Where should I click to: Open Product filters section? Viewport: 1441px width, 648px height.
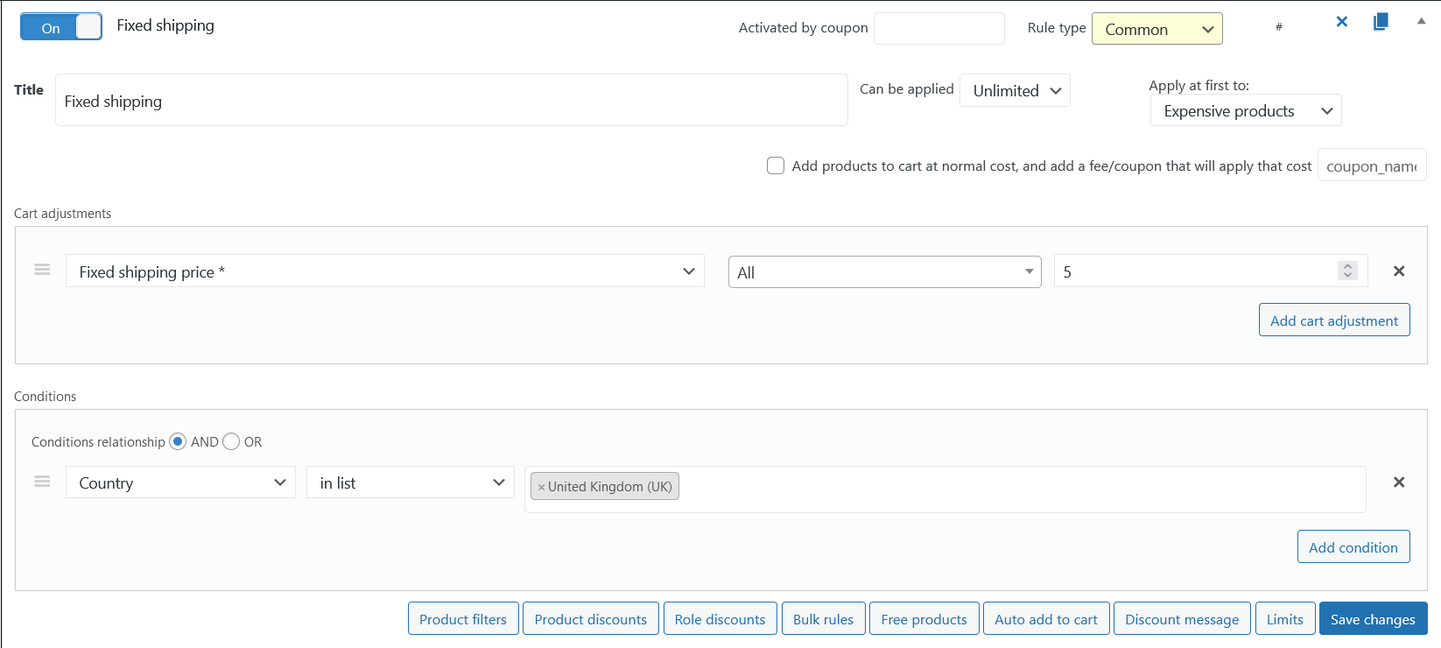click(x=463, y=618)
